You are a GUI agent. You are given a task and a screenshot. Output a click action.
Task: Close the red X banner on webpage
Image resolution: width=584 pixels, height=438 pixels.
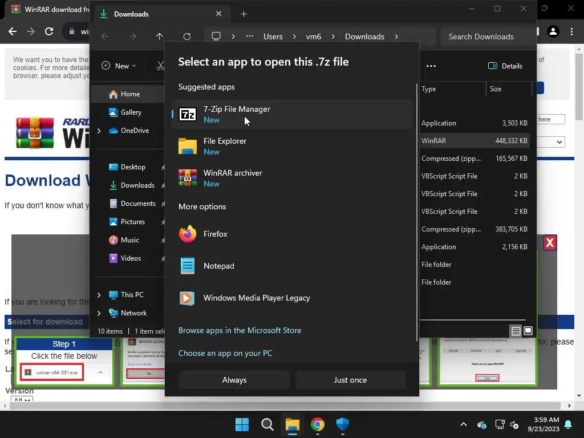click(550, 243)
